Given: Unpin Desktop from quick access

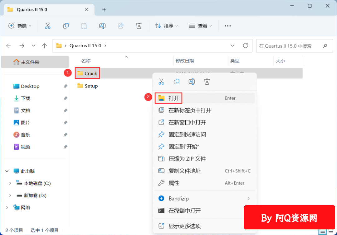Looking at the screenshot, I should [x=65, y=86].
